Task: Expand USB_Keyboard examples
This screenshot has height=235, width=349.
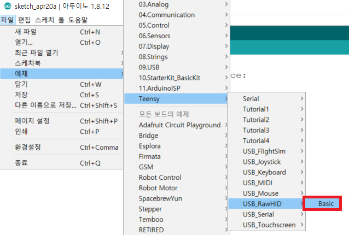Action: (x=266, y=172)
